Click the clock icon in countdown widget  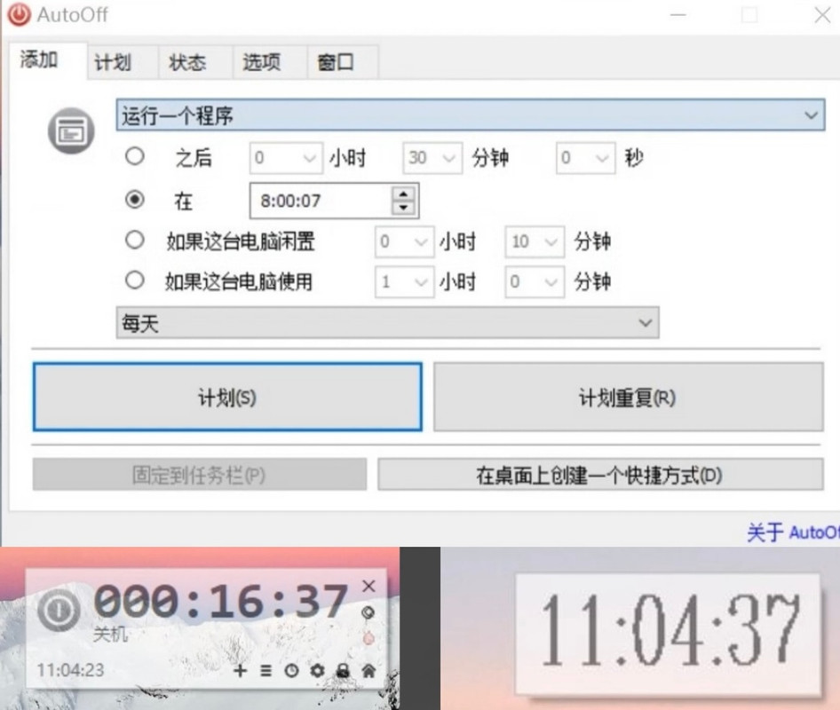point(291,670)
